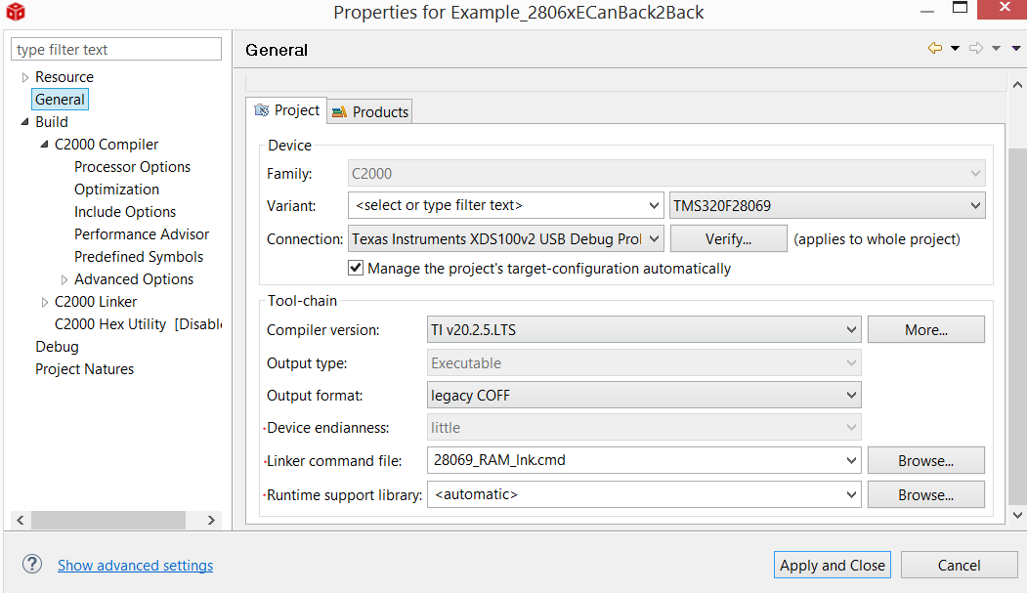
Task: Select Debug in the tree
Action: click(x=57, y=346)
